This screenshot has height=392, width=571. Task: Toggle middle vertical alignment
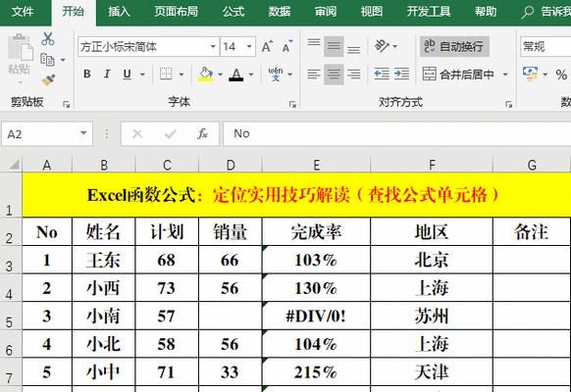(x=334, y=46)
